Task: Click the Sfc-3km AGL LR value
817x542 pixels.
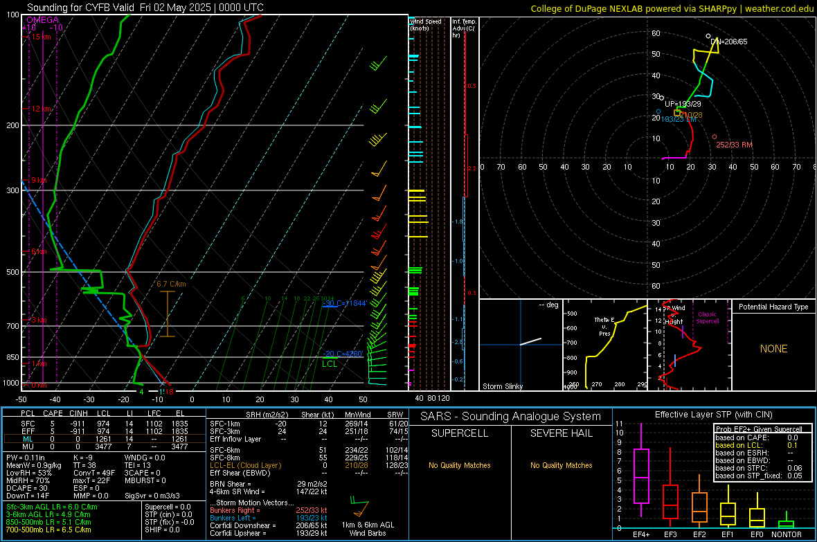Action: click(x=52, y=507)
